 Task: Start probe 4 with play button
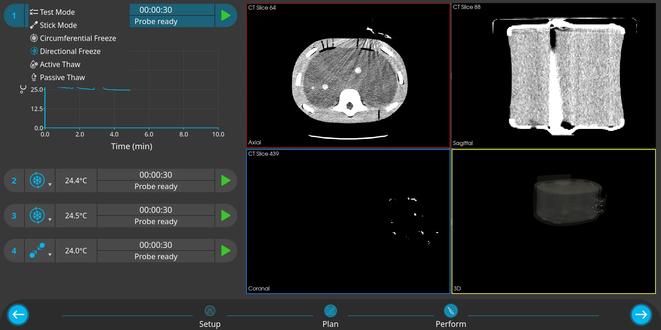pos(225,251)
